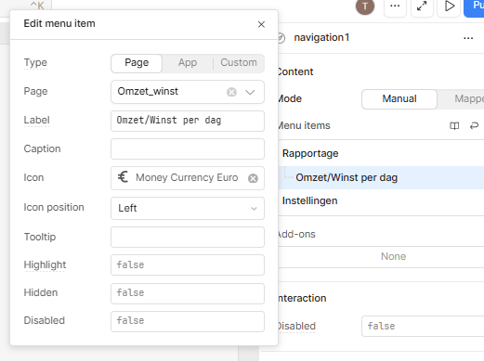Select the Custom type option
Image resolution: width=484 pixels, height=361 pixels.
point(239,63)
